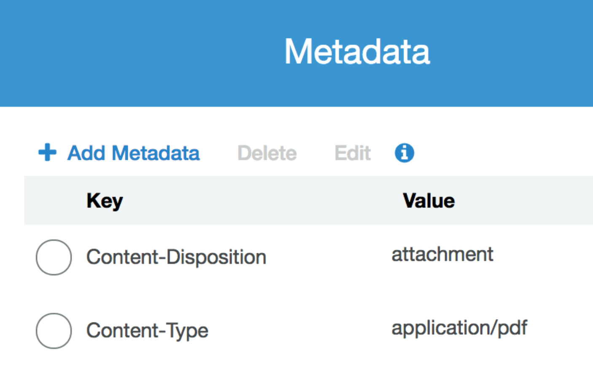The image size is (593, 365).
Task: Click grey header row between Key and Value
Action: pyautogui.click(x=261, y=201)
